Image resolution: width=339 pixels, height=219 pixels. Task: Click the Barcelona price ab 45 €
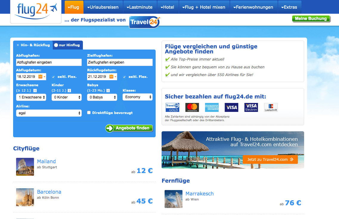pyautogui.click(x=142, y=201)
